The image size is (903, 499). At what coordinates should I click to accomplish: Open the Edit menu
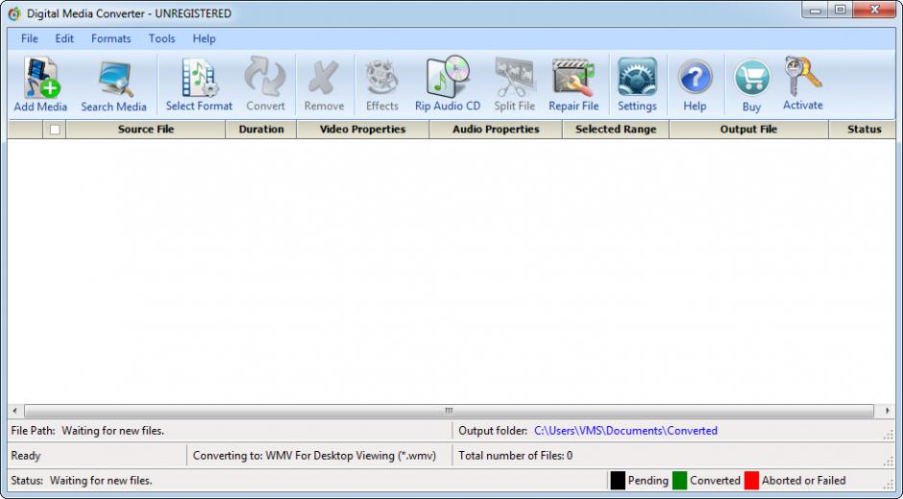pyautogui.click(x=64, y=38)
